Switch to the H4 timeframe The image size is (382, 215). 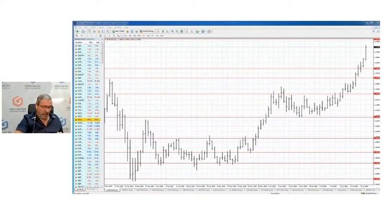pyautogui.click(x=148, y=36)
